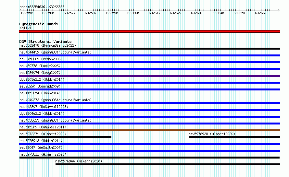Screen dimensions: 289x177
Task: Click the short black nsv5972371 bar
Action: (65, 137)
